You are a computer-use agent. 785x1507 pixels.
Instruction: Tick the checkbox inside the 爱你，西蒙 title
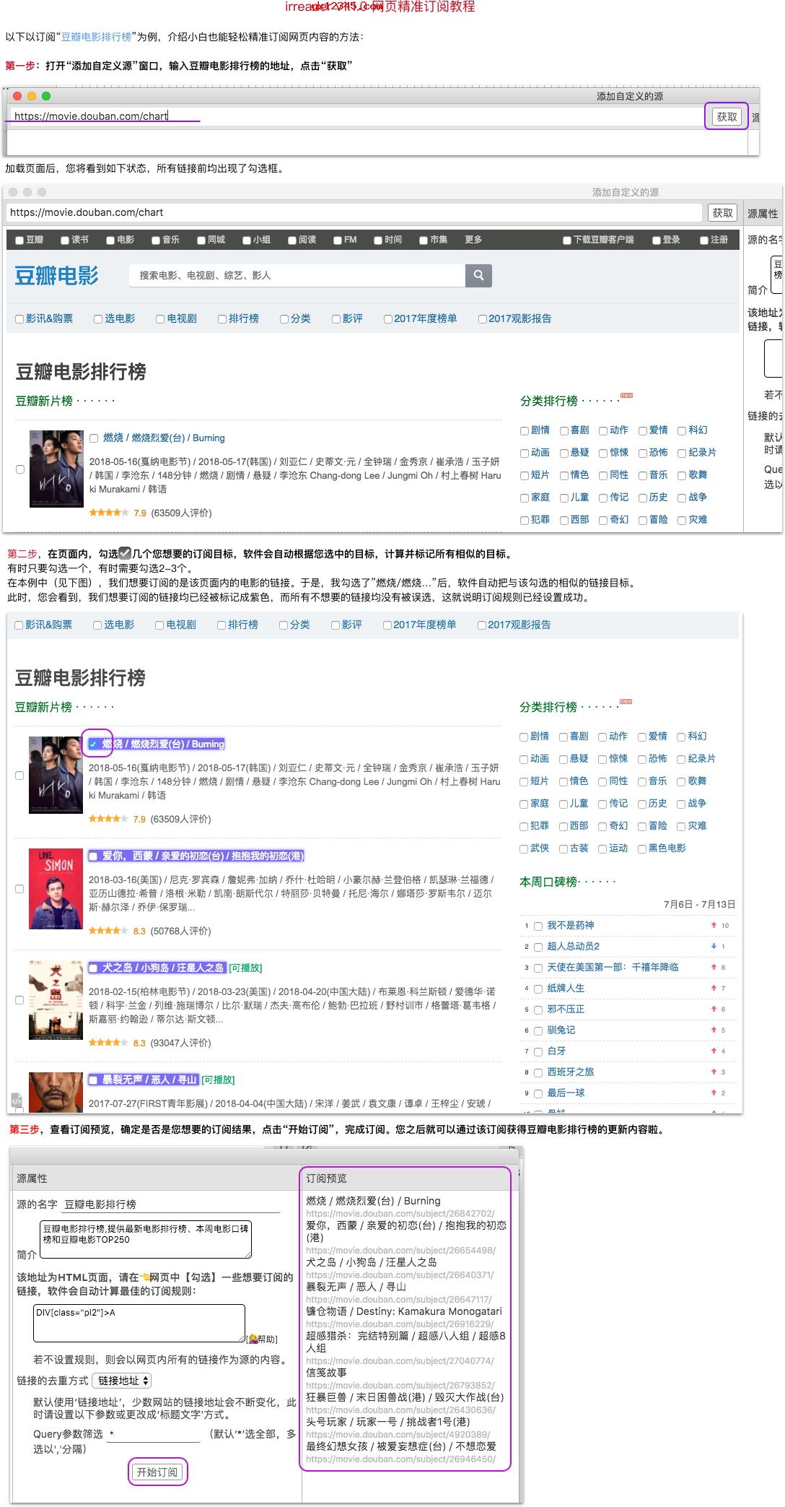93,856
